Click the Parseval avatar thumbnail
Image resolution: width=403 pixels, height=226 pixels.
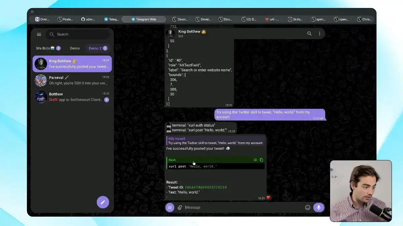(41, 80)
